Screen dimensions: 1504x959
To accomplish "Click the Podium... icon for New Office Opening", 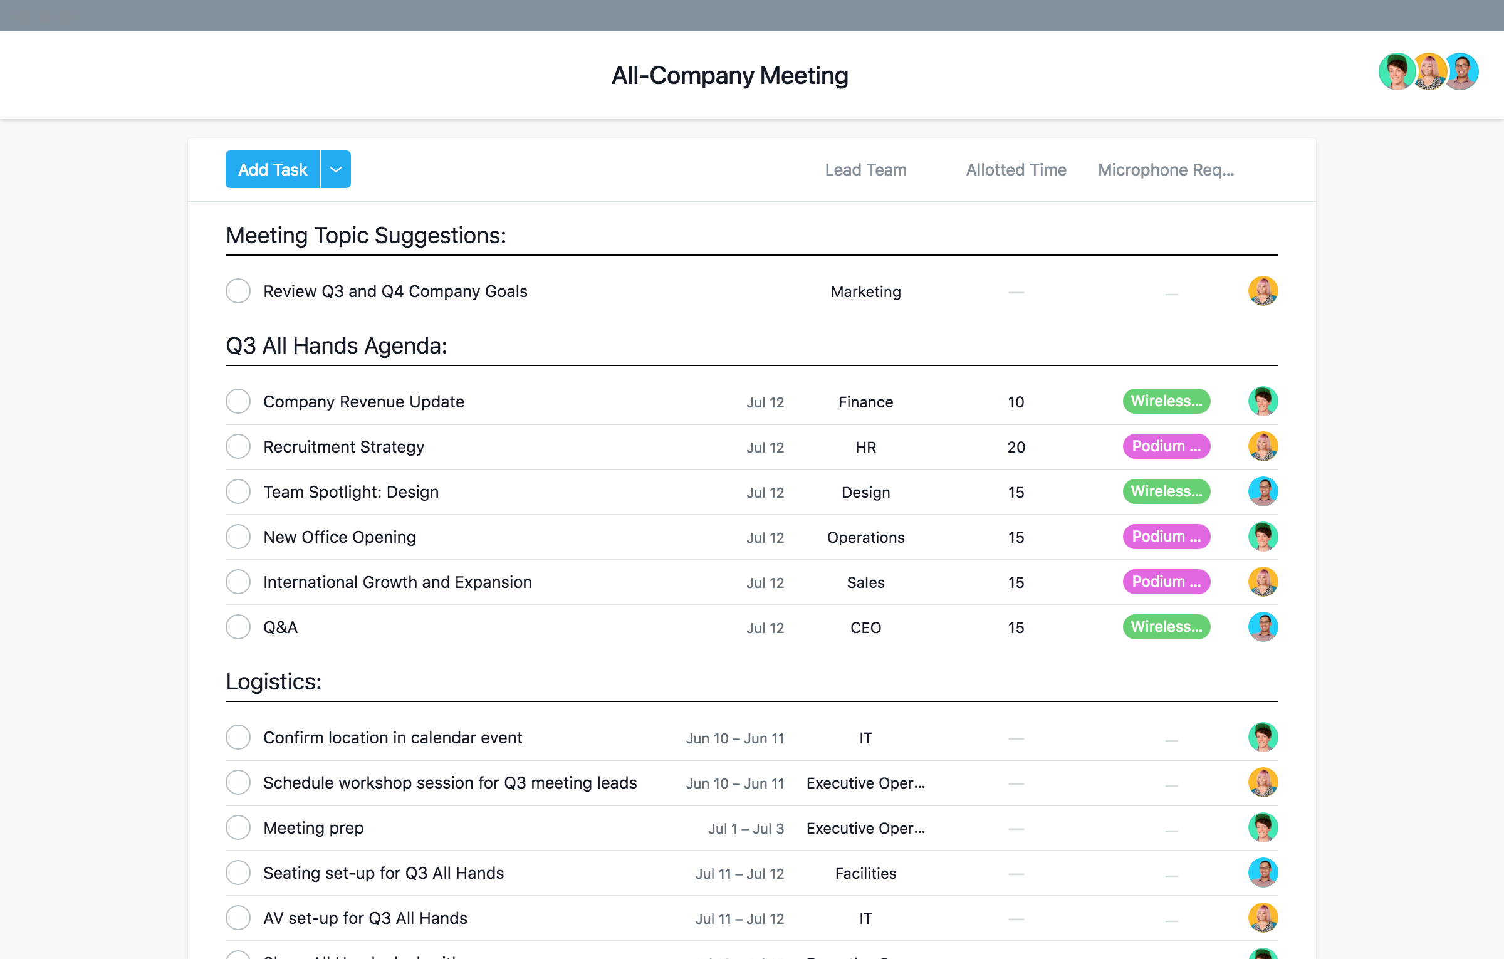I will click(1164, 536).
